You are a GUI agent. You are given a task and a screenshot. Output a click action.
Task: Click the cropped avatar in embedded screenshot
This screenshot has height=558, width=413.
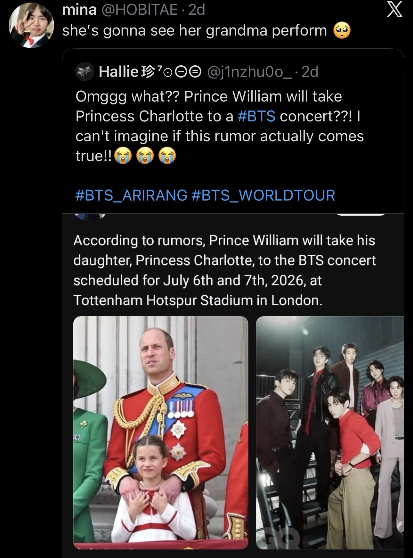tap(91, 216)
